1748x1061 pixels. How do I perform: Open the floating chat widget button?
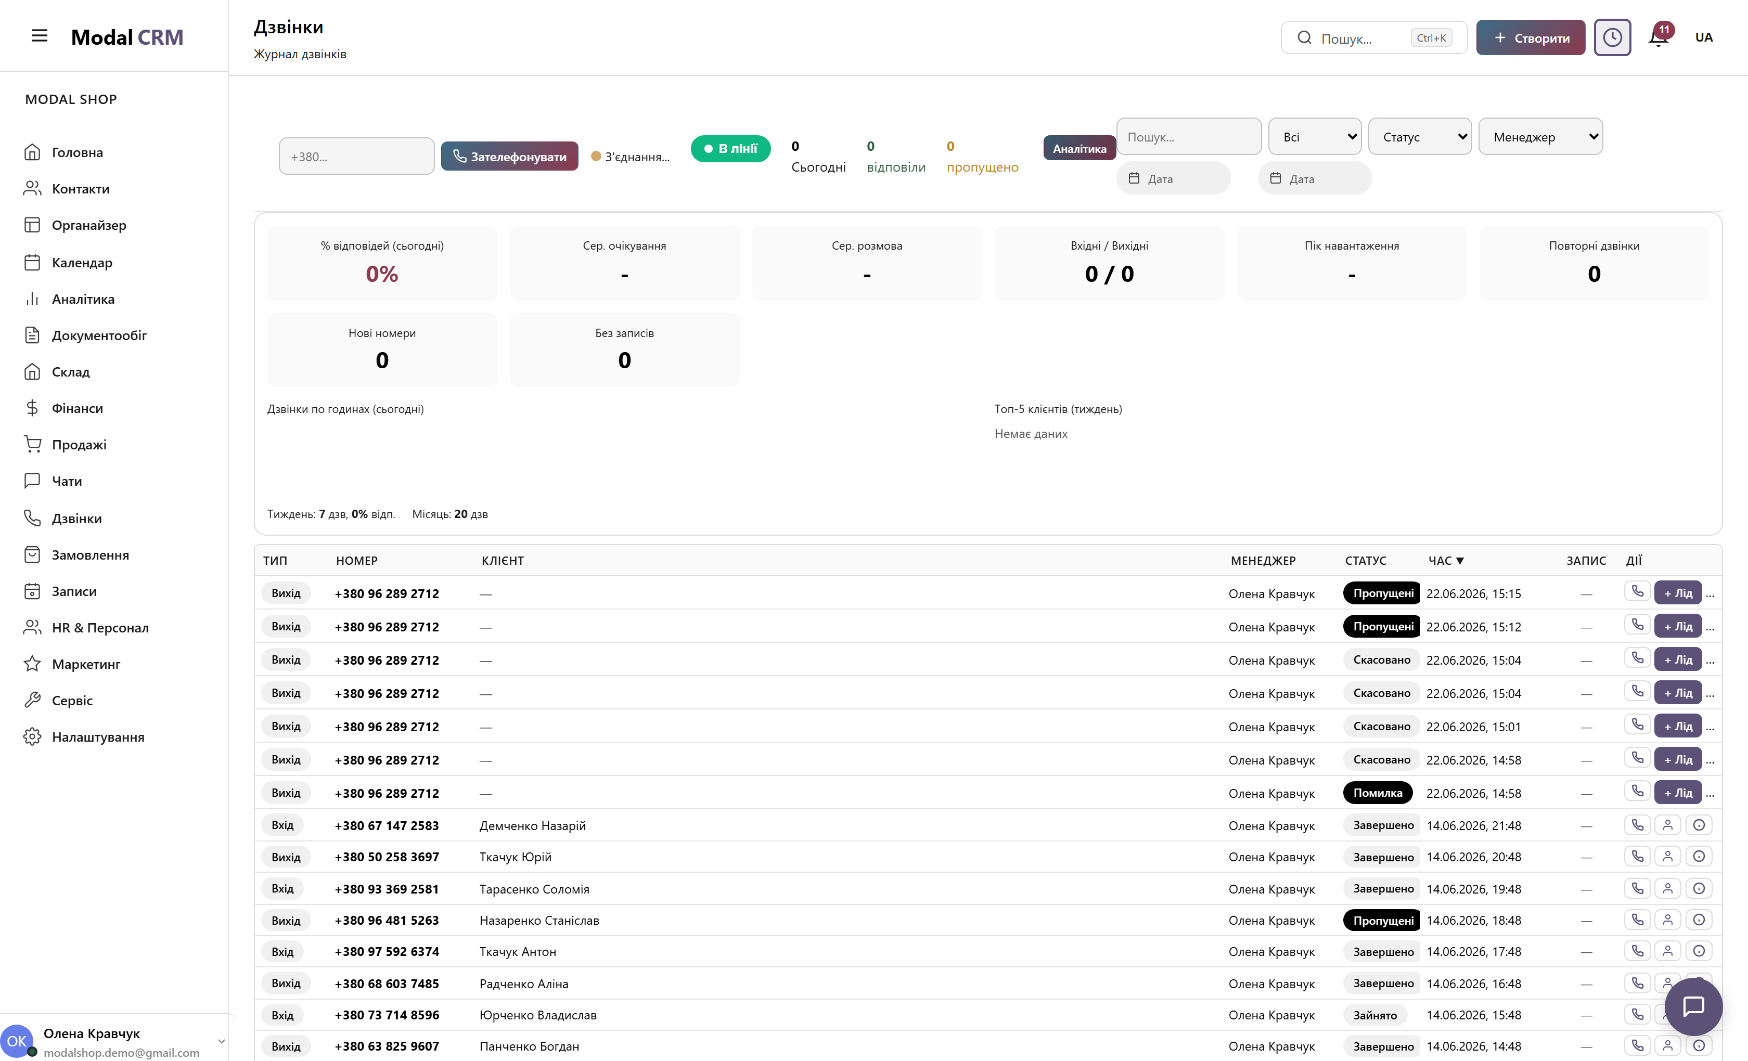[x=1693, y=1006]
